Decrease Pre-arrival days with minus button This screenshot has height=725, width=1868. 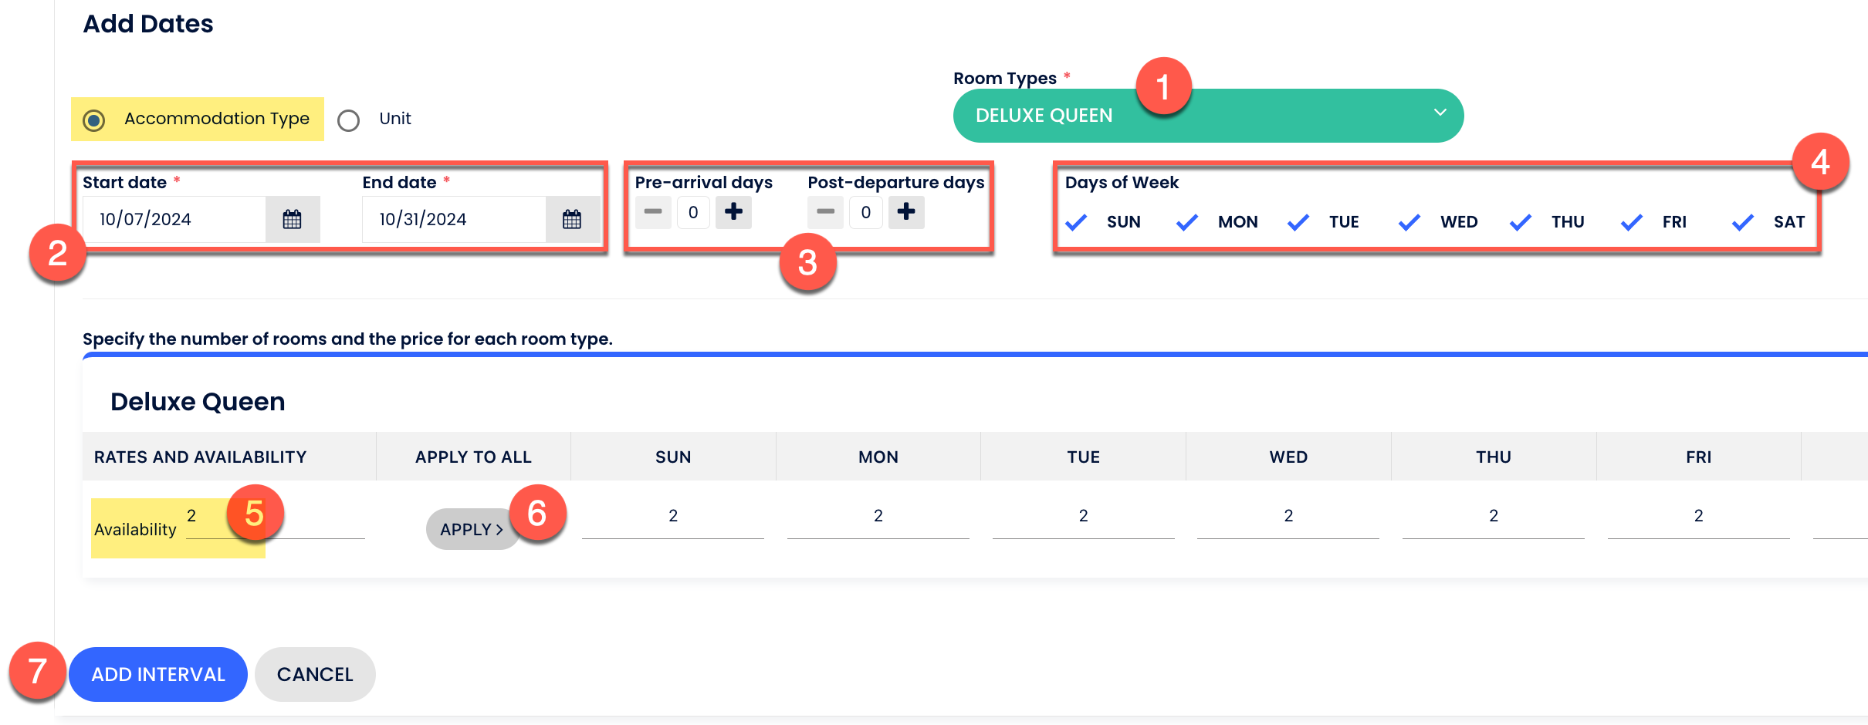pyautogui.click(x=653, y=211)
